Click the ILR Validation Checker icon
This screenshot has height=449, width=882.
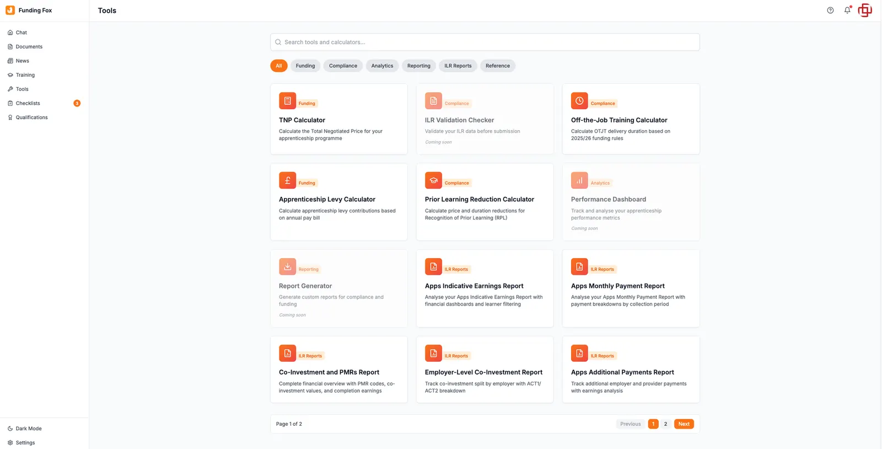point(433,101)
